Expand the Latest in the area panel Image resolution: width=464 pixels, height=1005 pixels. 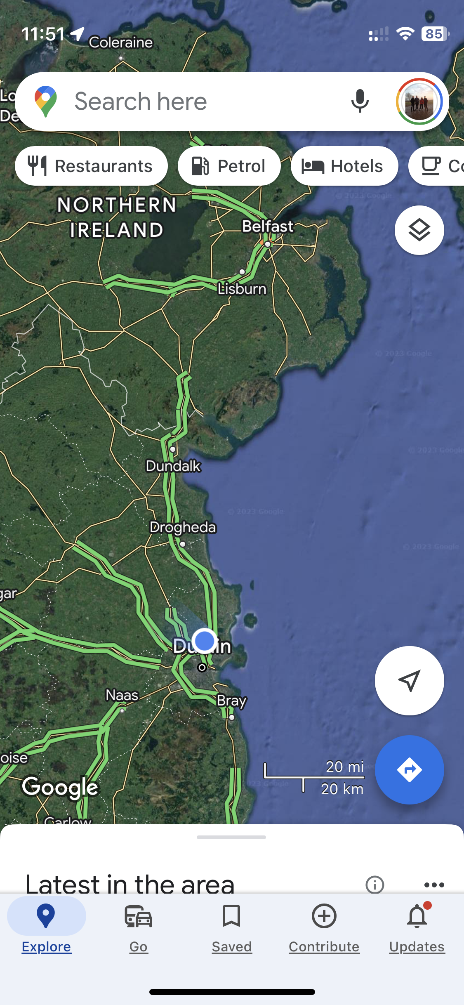(x=130, y=884)
